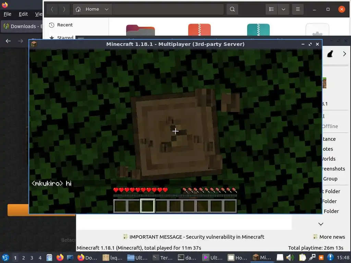Switch to workspace 1
Viewport: 351px width, 263px height.
[15, 258]
